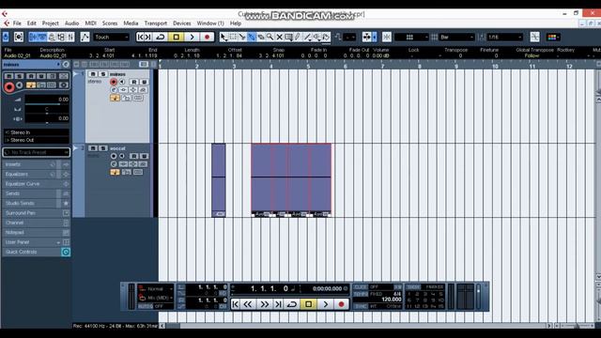This screenshot has width=601, height=338.
Task: Click the tempo value 120.000
Action: pos(392,300)
